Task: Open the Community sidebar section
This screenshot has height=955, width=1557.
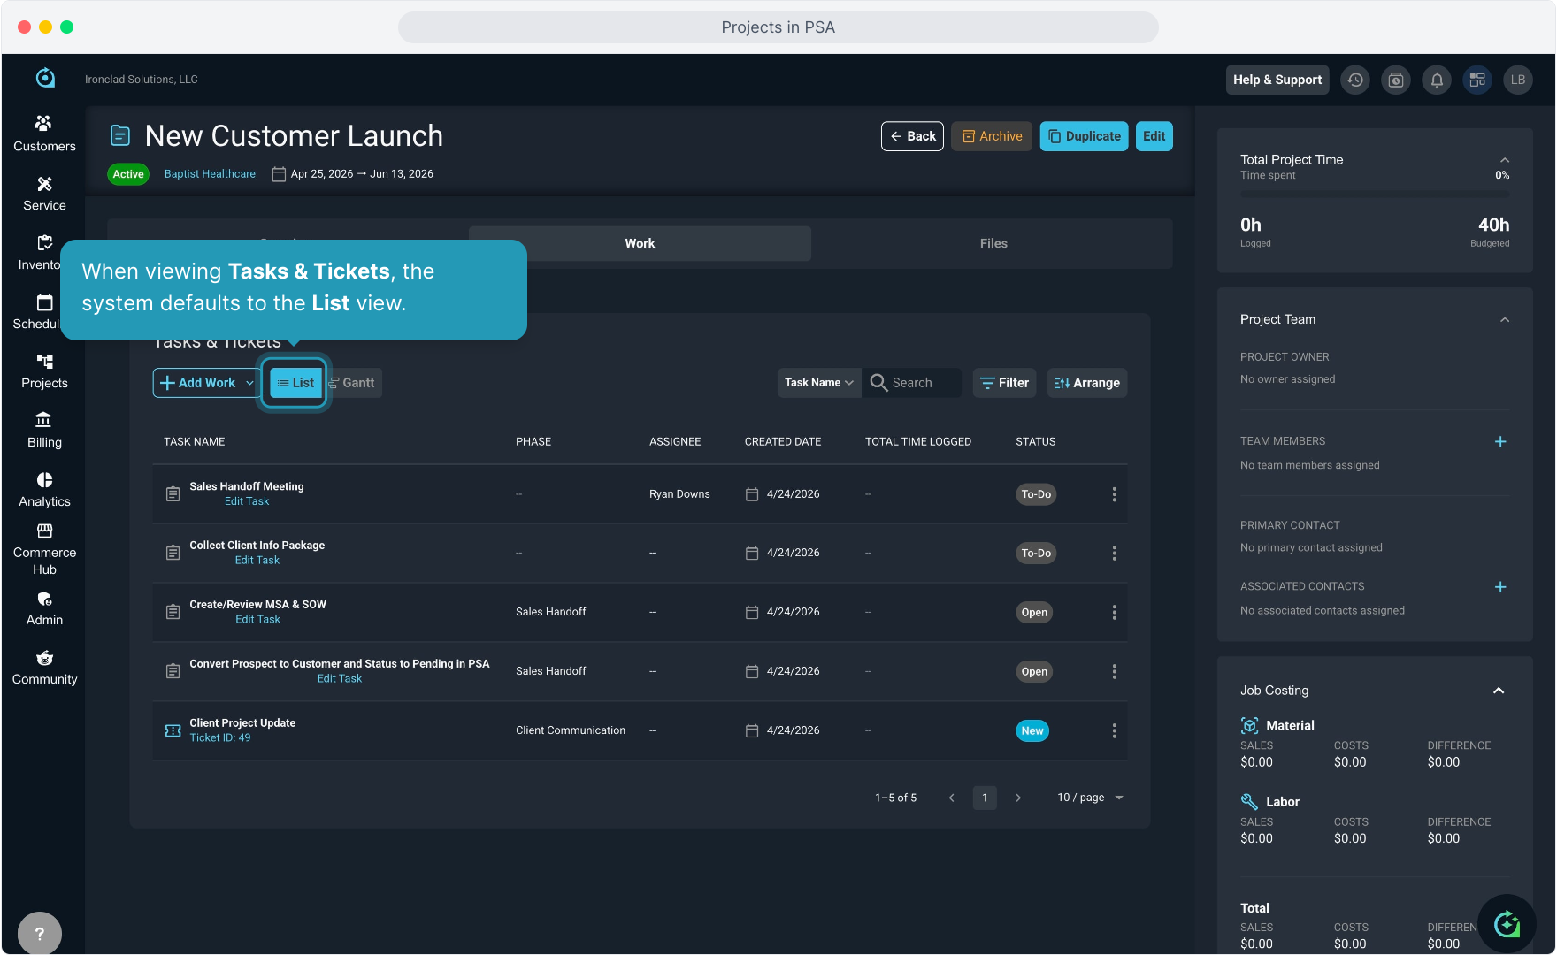Action: coord(44,668)
